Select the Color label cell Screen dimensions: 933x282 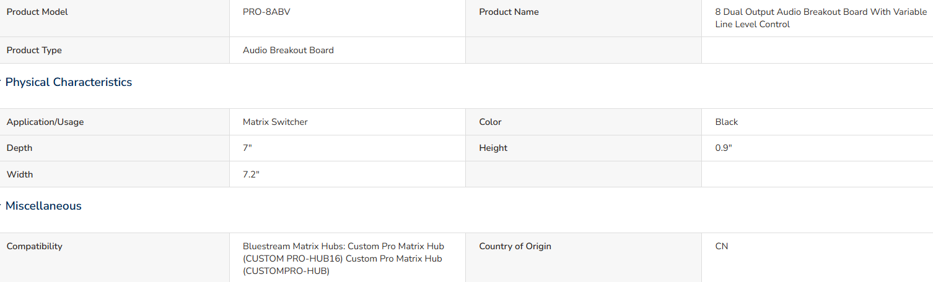583,122
